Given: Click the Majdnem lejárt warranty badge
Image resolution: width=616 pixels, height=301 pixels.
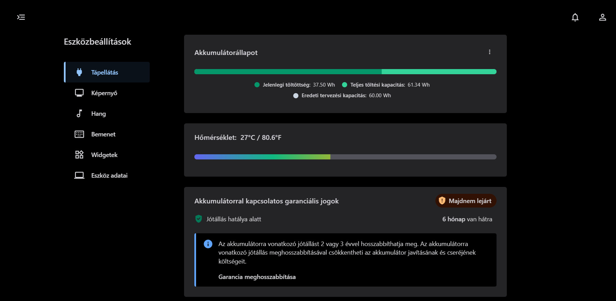Looking at the screenshot, I should pos(466,201).
